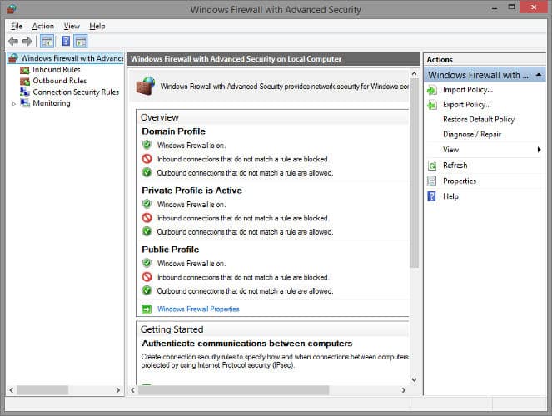Click Help in the Actions pane
Screen dimensions: 552x416
point(450,196)
